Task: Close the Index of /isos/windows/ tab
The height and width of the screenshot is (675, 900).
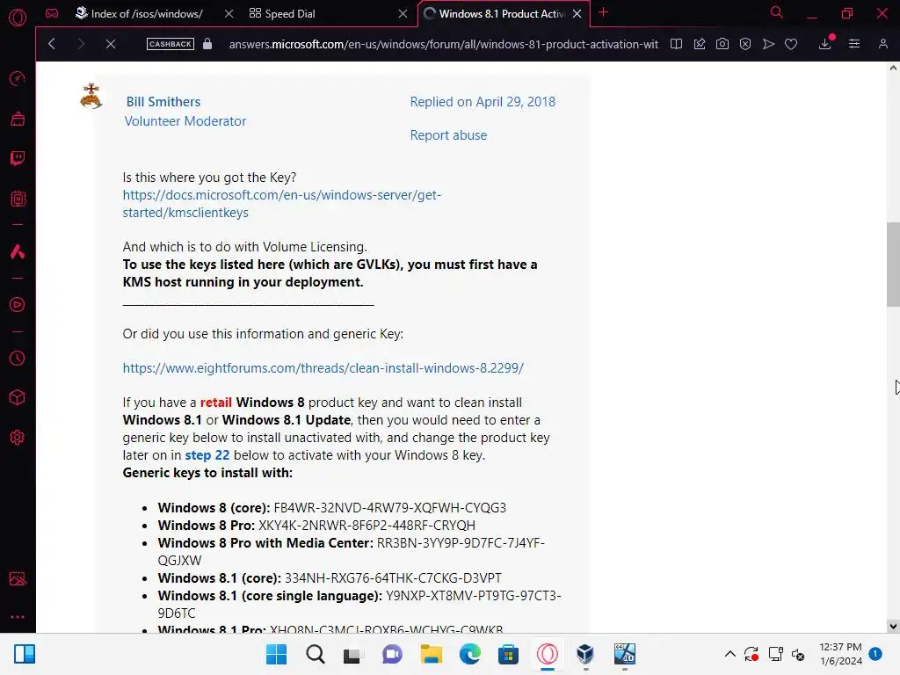Action: 229,13
